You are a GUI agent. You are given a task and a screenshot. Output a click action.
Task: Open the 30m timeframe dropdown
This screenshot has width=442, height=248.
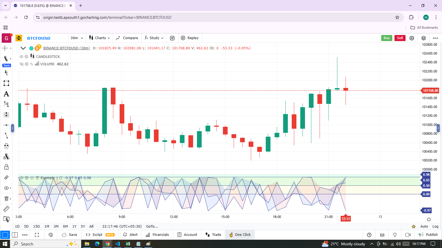(77, 38)
